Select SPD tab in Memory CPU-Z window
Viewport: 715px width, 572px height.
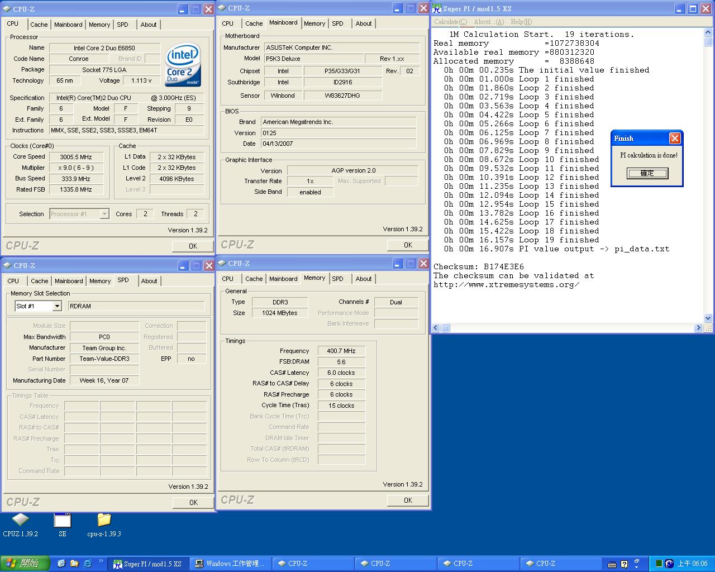coord(338,279)
